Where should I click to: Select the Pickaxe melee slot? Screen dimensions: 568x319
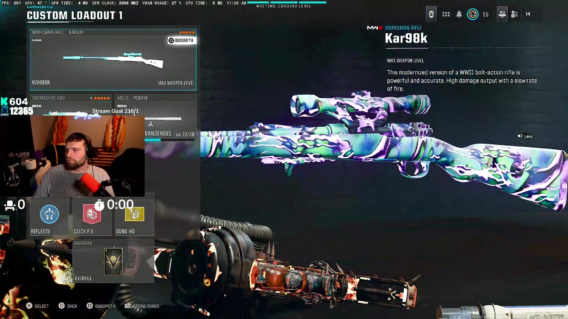pyautogui.click(x=155, y=117)
